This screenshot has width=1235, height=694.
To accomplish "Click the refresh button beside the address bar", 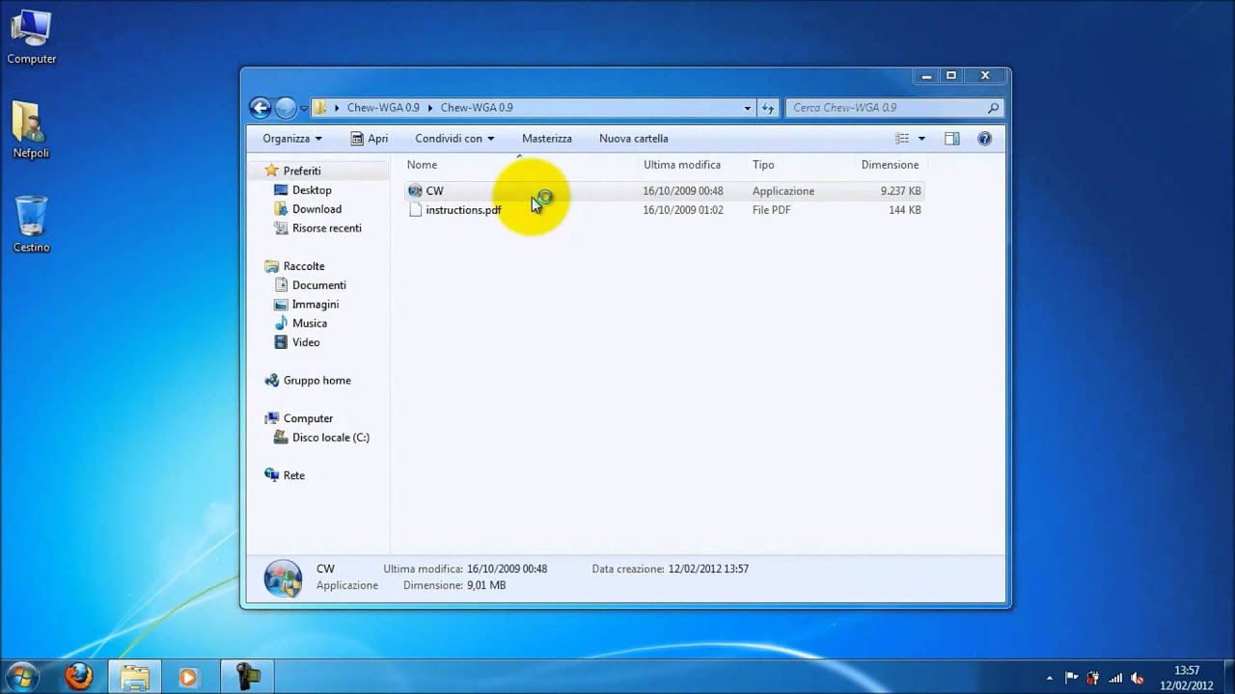I will [x=768, y=108].
